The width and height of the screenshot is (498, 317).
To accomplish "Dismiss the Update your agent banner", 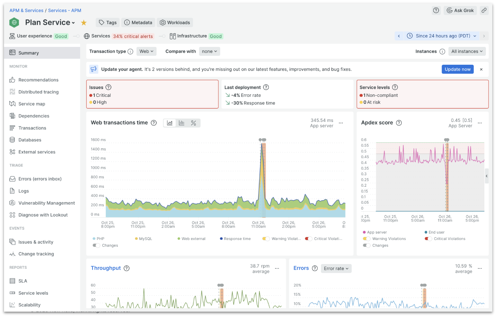I will pos(481,69).
